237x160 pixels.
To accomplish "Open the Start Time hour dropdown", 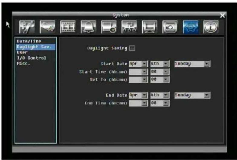I will click(x=138, y=72).
